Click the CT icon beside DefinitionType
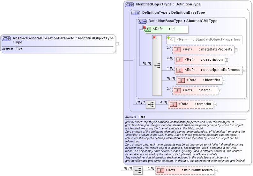Screen dimensions: 253x176 click(x=136, y=13)
